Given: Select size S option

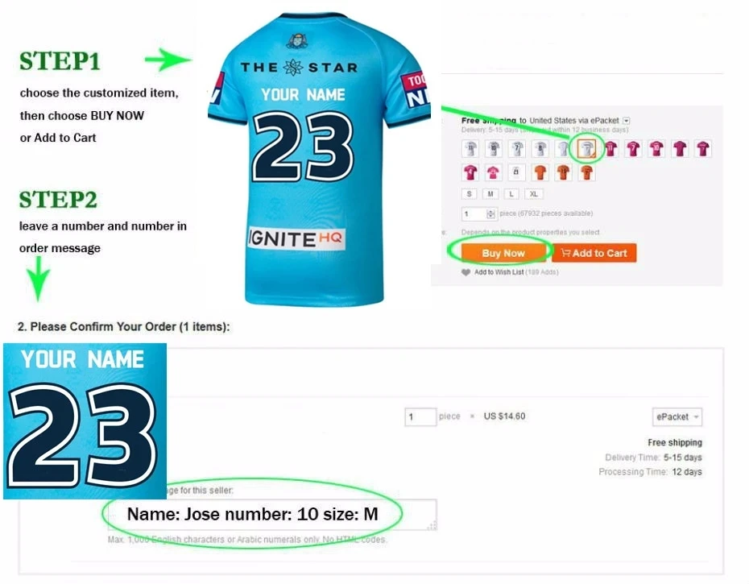Looking at the screenshot, I should (x=469, y=194).
